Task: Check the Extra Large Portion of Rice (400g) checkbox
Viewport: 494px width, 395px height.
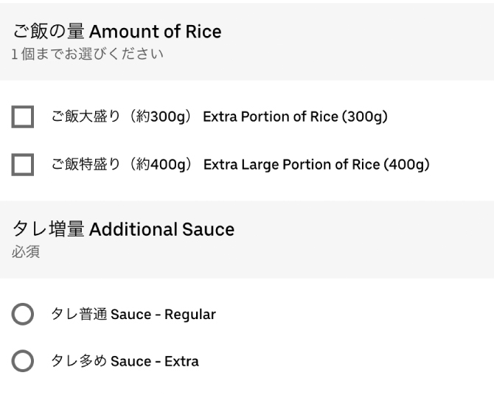Action: (x=23, y=164)
